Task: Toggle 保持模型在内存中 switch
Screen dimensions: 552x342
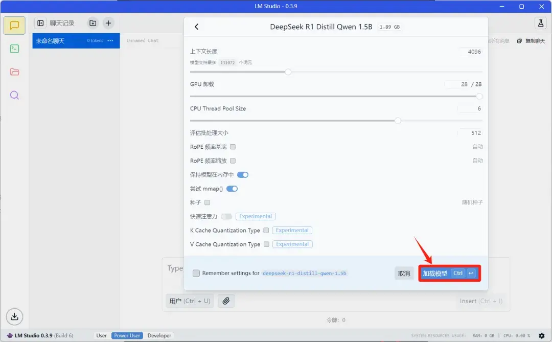Action: click(243, 175)
